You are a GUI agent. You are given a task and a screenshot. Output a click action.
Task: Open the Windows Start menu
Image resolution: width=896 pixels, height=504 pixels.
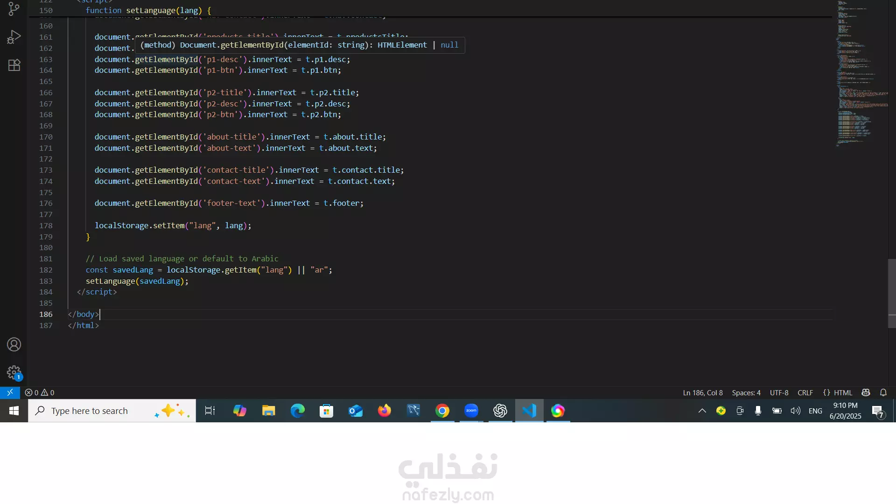tap(14, 411)
